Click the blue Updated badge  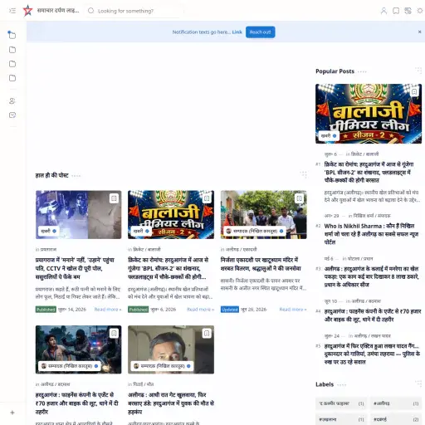230,310
